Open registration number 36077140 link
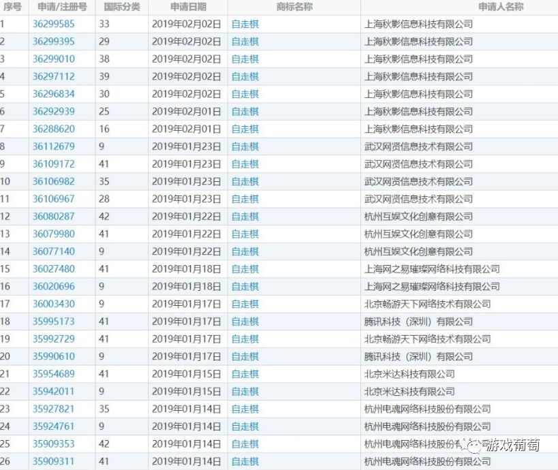This screenshot has width=558, height=470. coord(54,251)
